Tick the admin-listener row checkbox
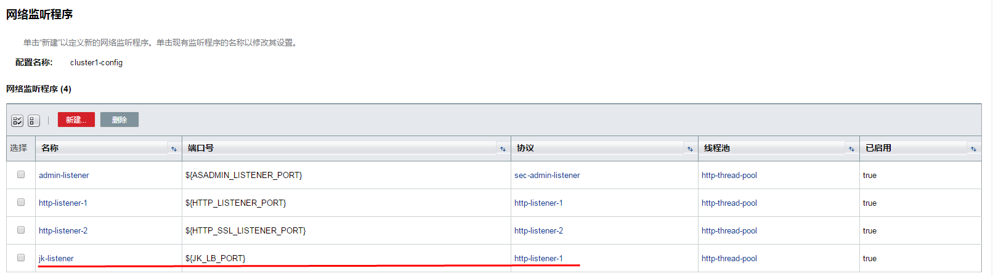The height and width of the screenshot is (276, 993). click(21, 175)
